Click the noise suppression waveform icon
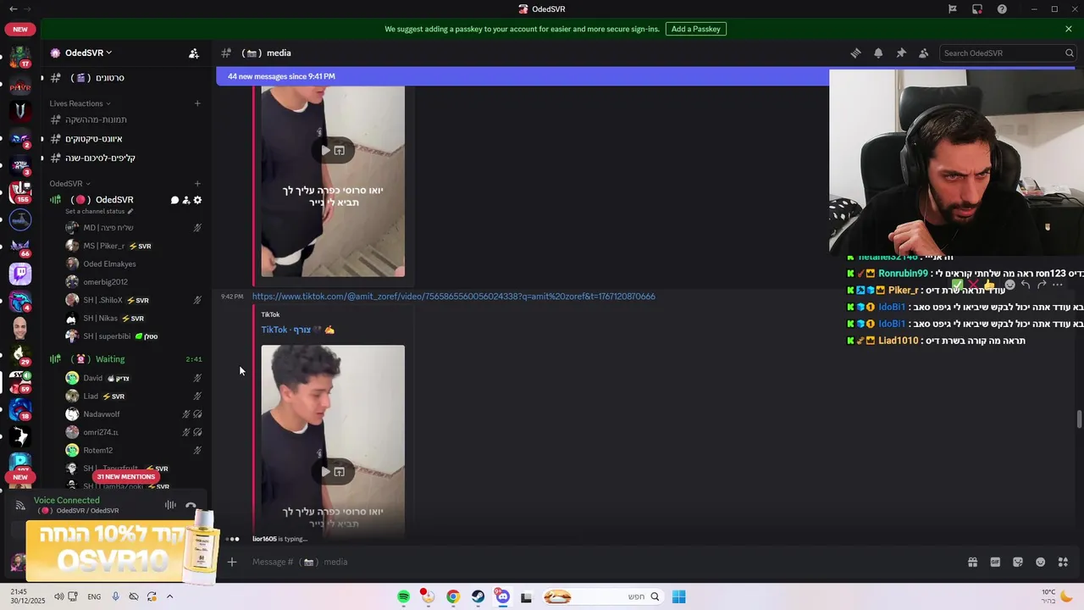The image size is (1084, 610). coord(170,505)
